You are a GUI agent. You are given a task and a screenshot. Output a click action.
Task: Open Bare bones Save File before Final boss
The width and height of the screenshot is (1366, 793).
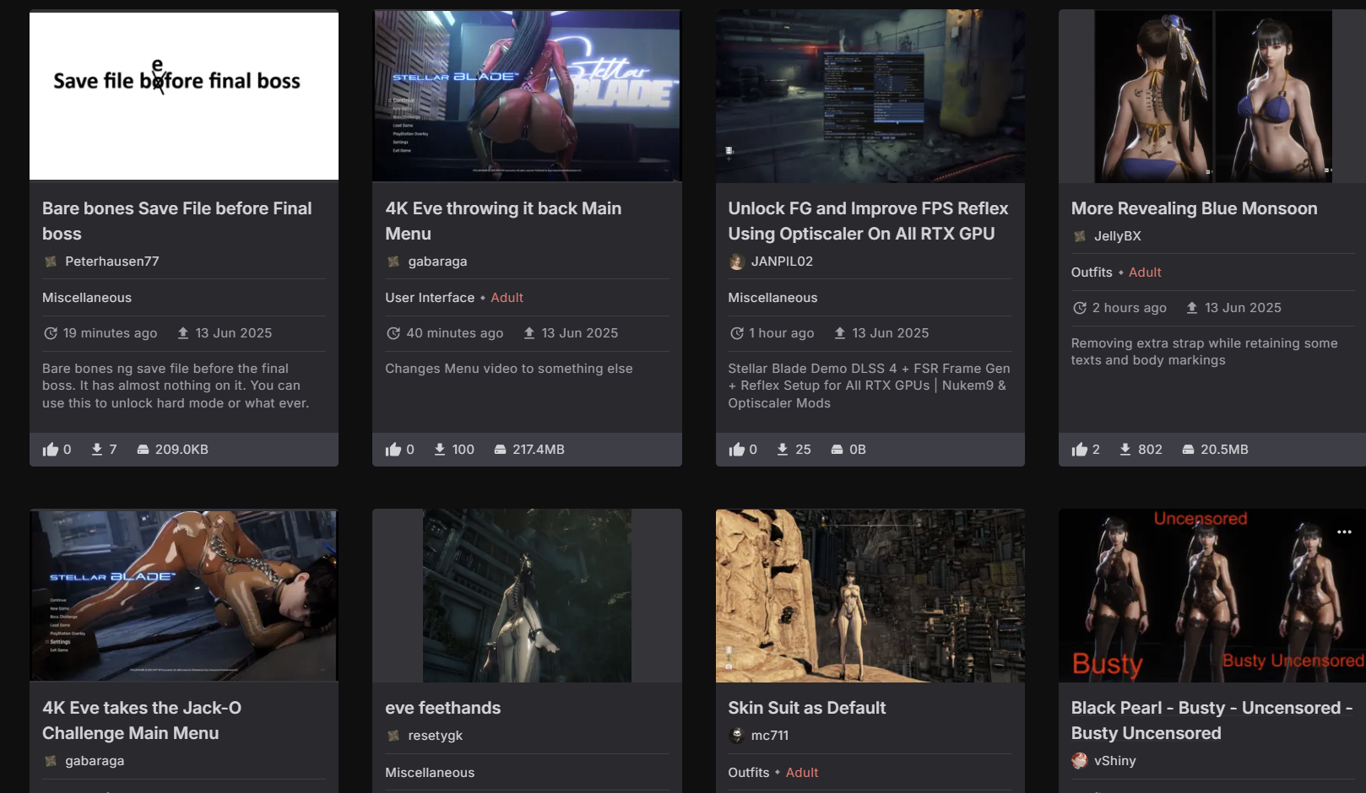pyautogui.click(x=177, y=221)
